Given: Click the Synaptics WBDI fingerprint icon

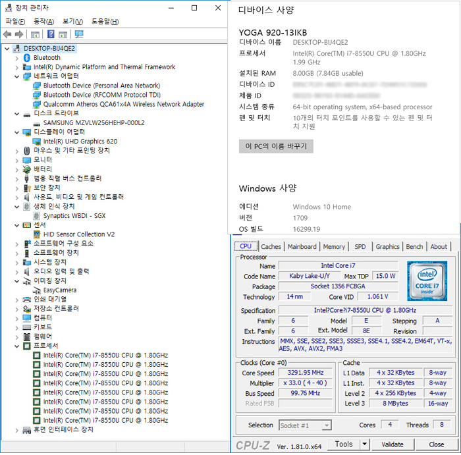Looking at the screenshot, I should click(36, 216).
